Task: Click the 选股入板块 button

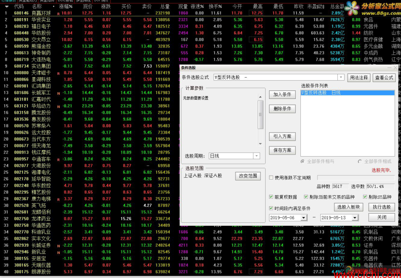Action: (348, 207)
